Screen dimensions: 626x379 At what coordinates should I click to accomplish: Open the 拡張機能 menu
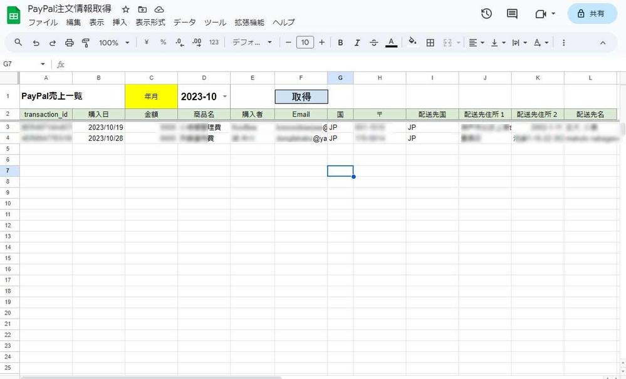[249, 23]
